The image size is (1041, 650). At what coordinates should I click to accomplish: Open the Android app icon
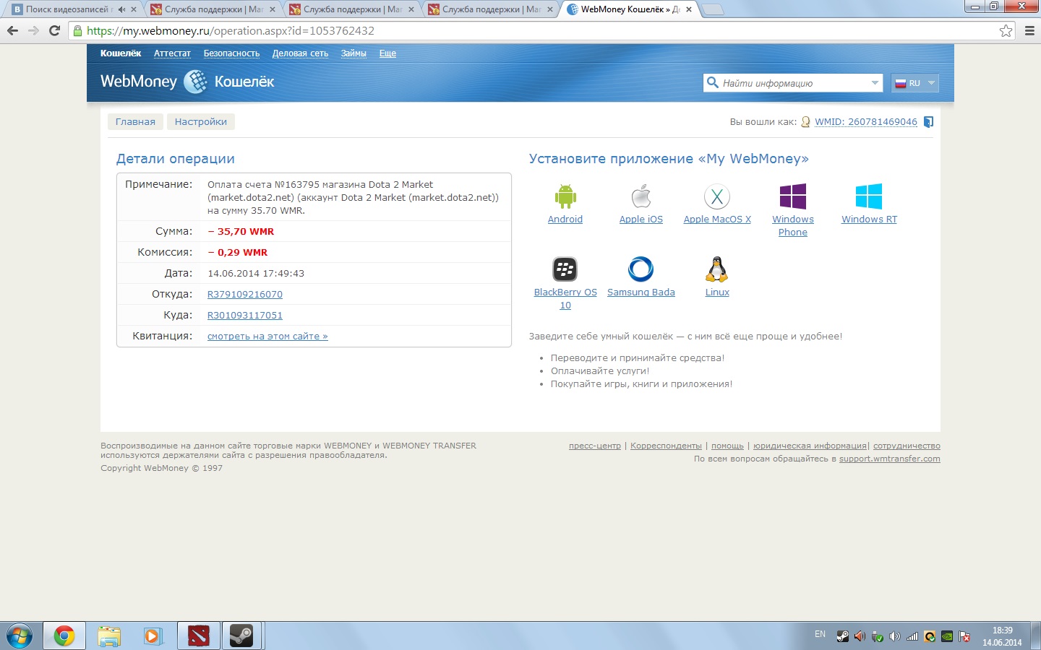(x=565, y=196)
